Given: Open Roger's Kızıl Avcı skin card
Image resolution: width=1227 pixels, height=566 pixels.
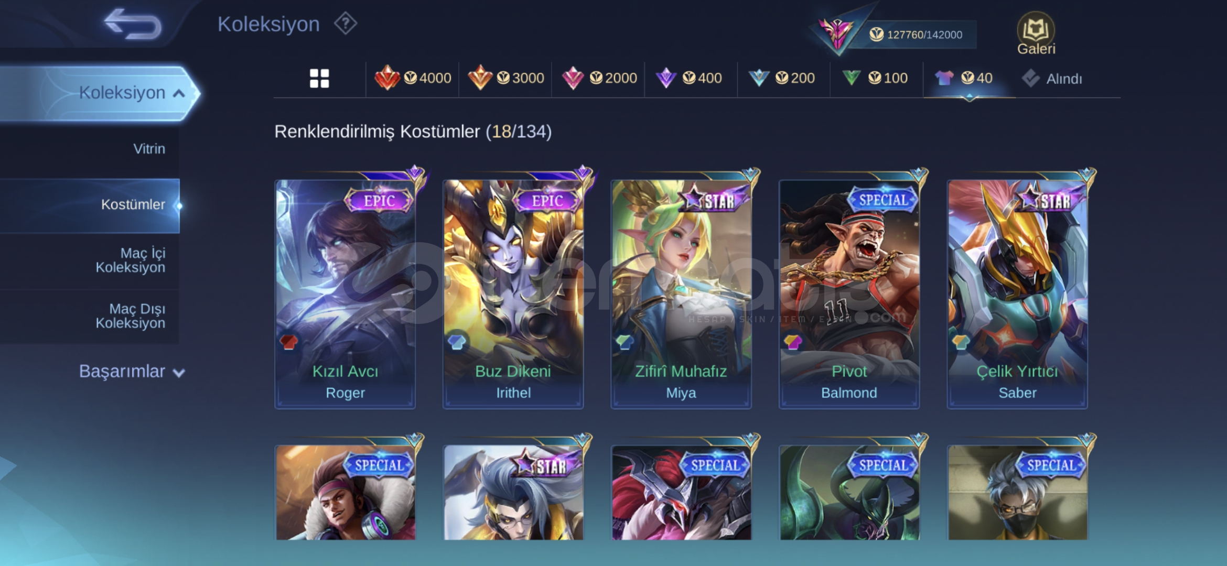Looking at the screenshot, I should pyautogui.click(x=345, y=293).
